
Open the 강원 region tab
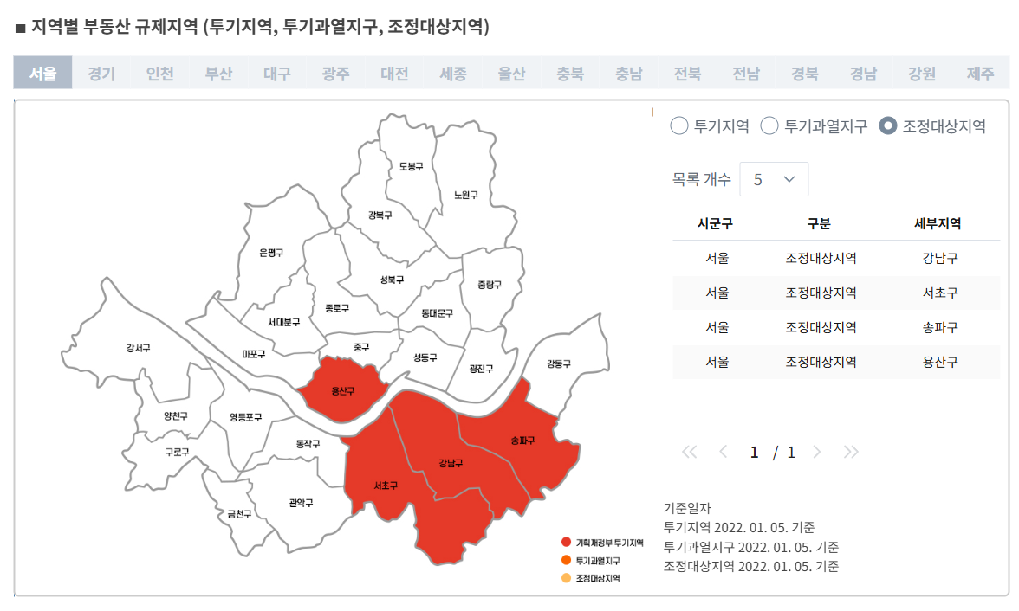[922, 73]
